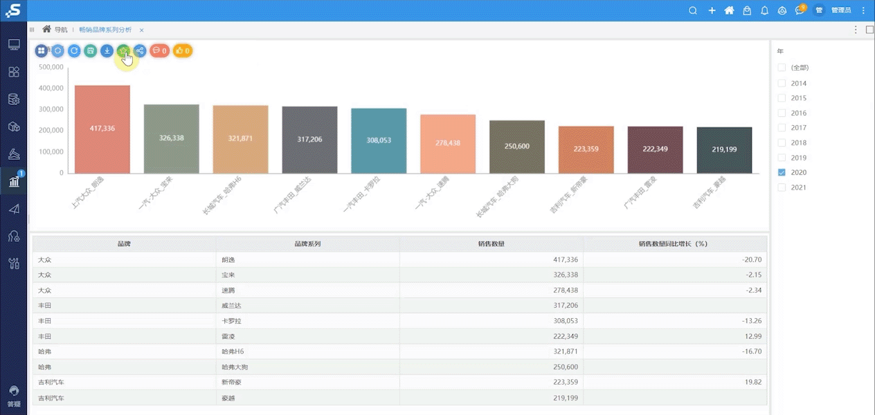875x415 pixels.
Task: Click the refresh arrow toolbar button
Action: click(74, 50)
